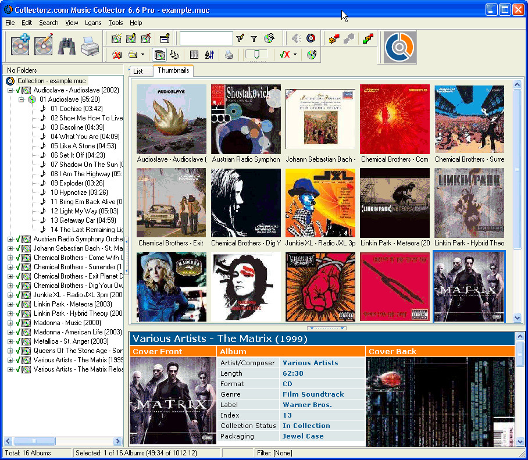Click small new album icon with sparkle
The height and width of the screenshot is (460, 528).
pyautogui.click(x=116, y=38)
